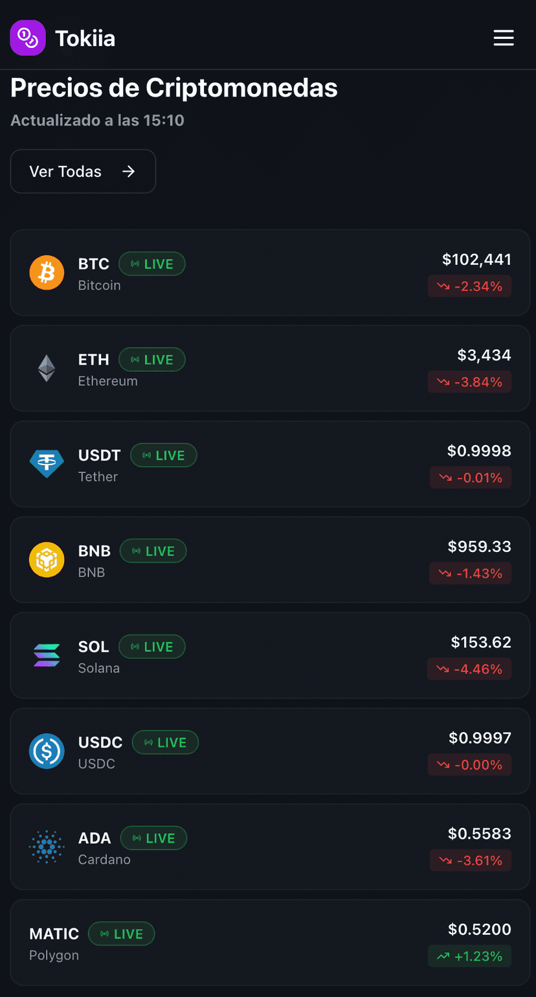This screenshot has height=997, width=536.
Task: Click the Bitcoin coin icon
Action: 47,273
